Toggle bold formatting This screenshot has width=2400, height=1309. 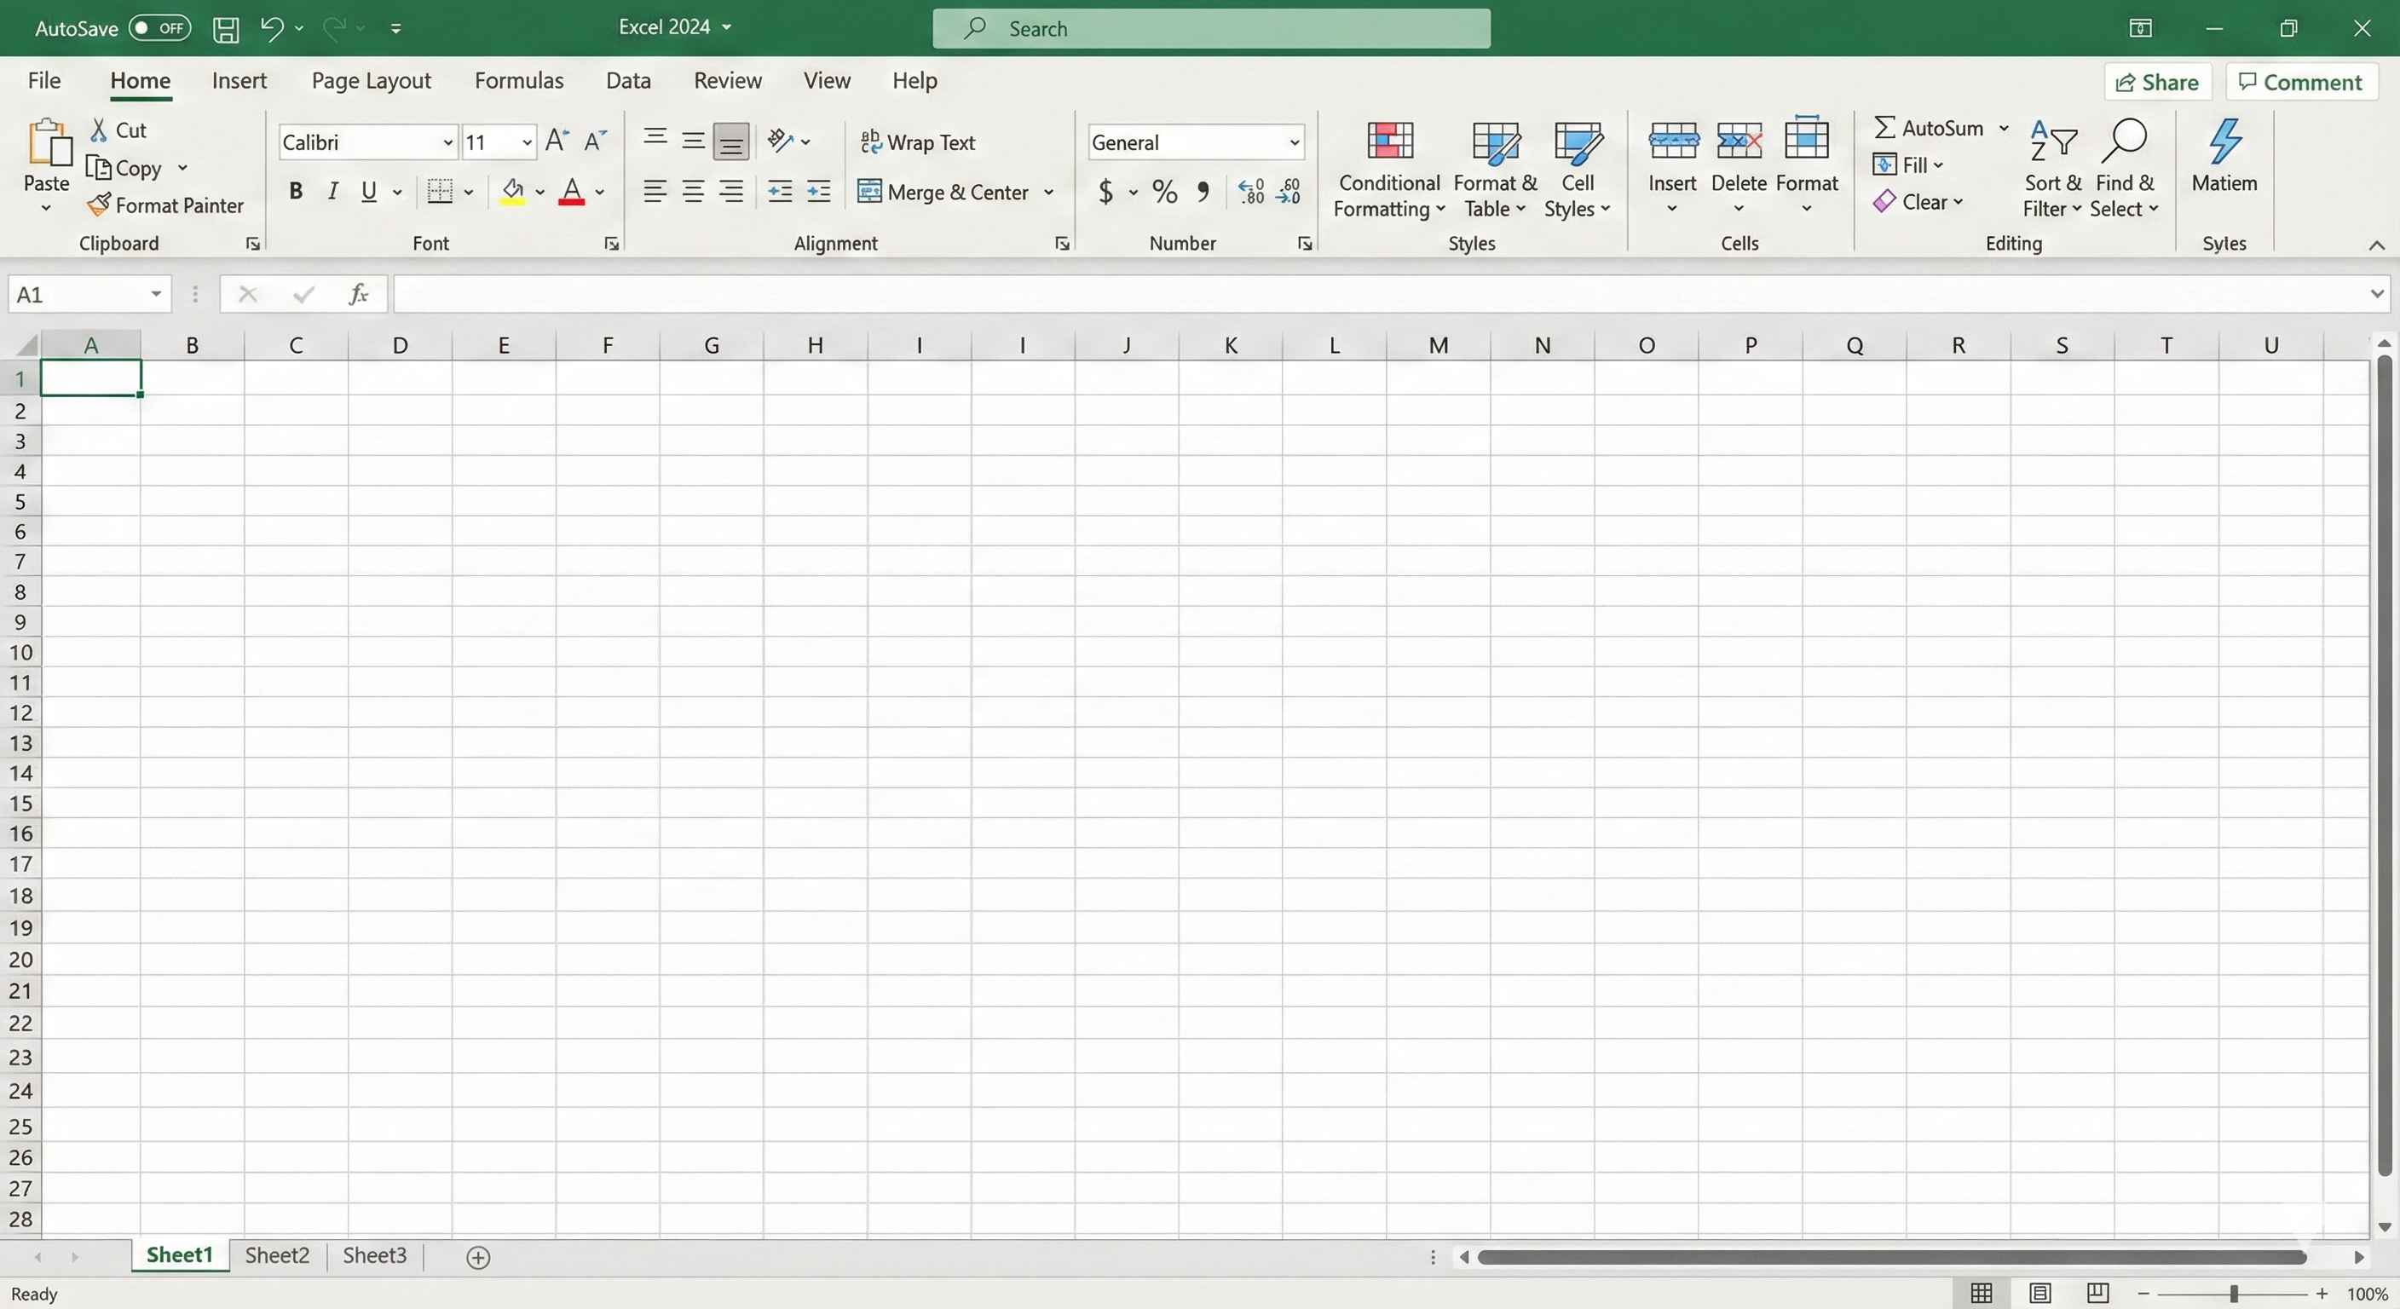[x=296, y=191]
